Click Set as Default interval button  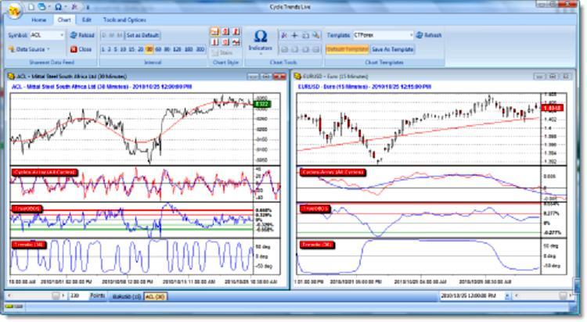[142, 35]
